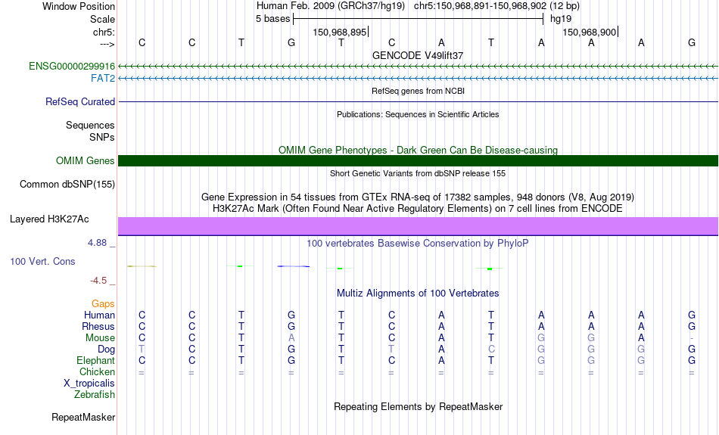Select the 100 Vert. Cons track label
719x435 pixels.
coord(42,261)
